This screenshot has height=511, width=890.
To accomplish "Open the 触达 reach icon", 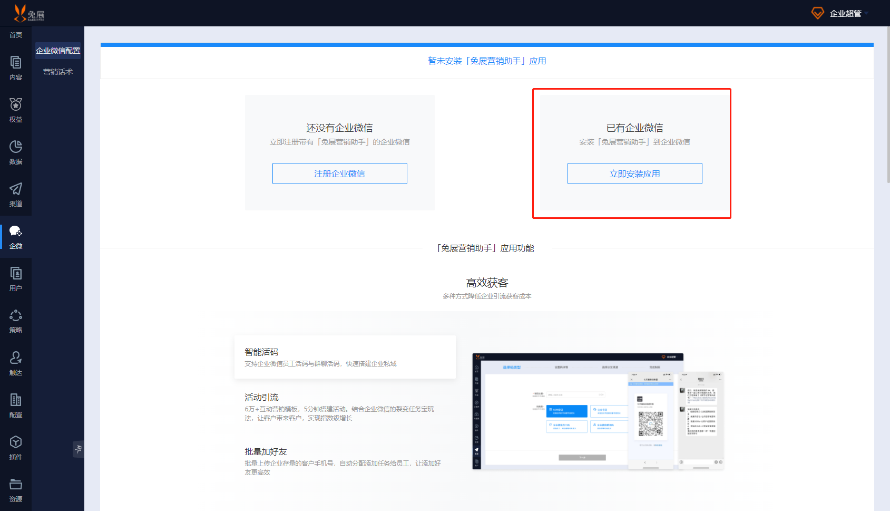I will pyautogui.click(x=16, y=358).
